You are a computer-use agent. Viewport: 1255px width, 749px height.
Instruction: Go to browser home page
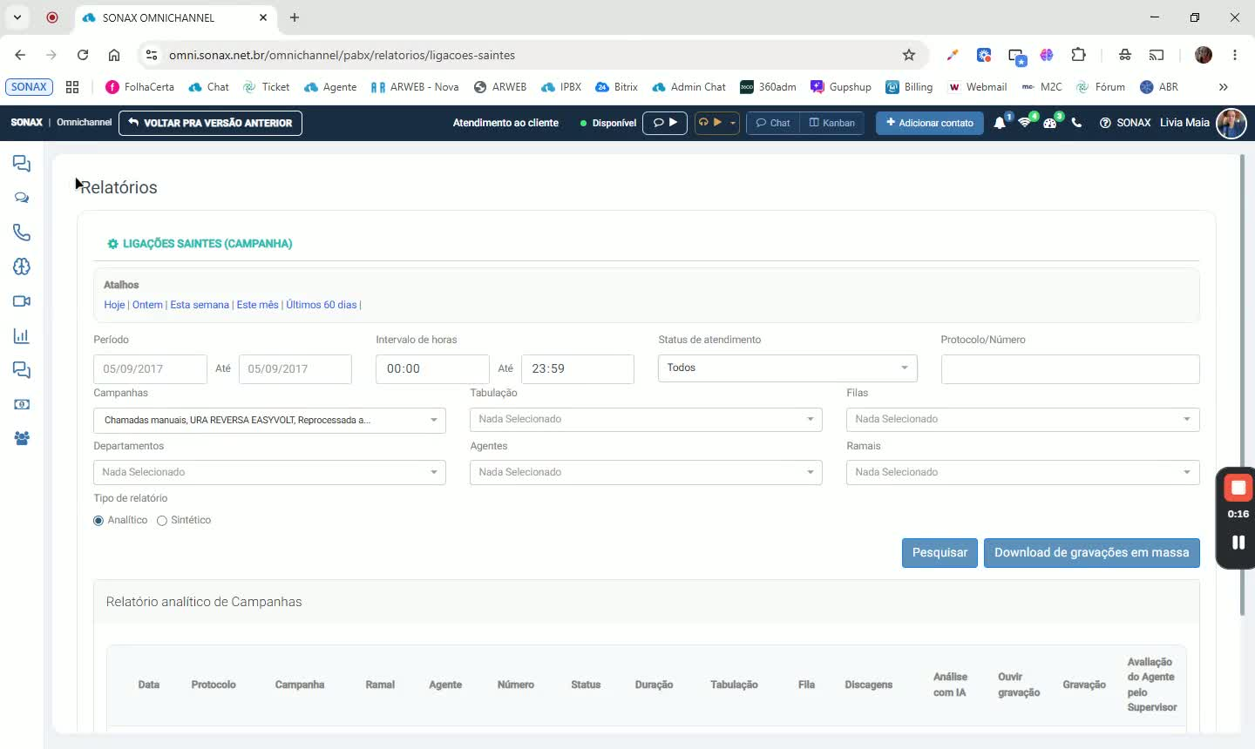[x=114, y=55]
